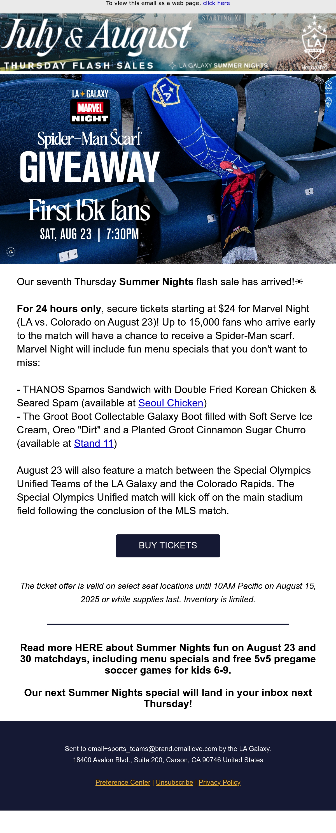Open the 'click here' web page link
Viewport: 336px width, 833px height.
(216, 3)
